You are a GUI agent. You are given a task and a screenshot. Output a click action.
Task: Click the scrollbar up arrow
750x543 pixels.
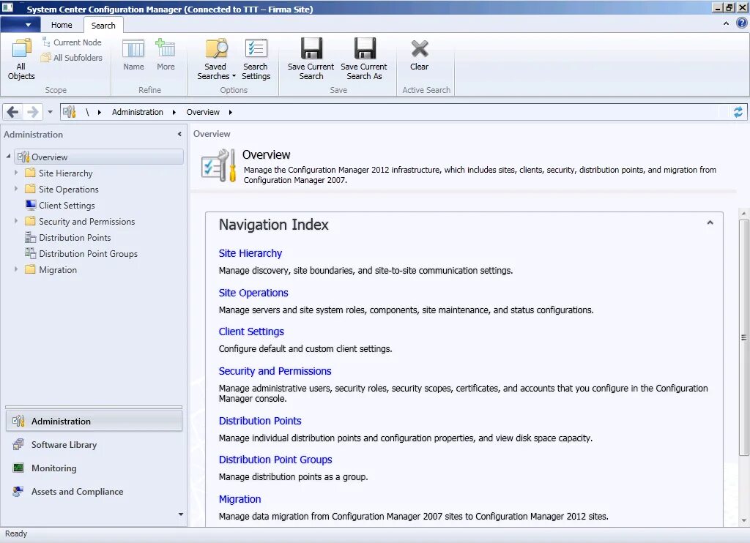tap(744, 214)
